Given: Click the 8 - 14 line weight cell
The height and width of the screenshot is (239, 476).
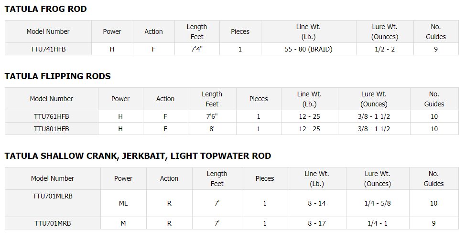Looking at the screenshot, I should pos(317,203).
